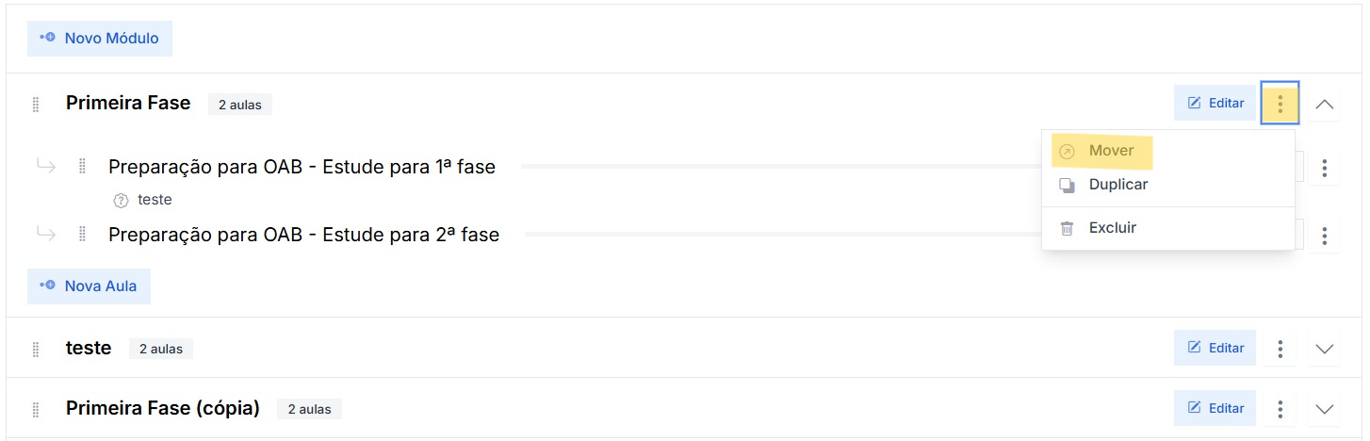Click the Novo Módulo button
This screenshot has width=1370, height=441.
(x=100, y=39)
